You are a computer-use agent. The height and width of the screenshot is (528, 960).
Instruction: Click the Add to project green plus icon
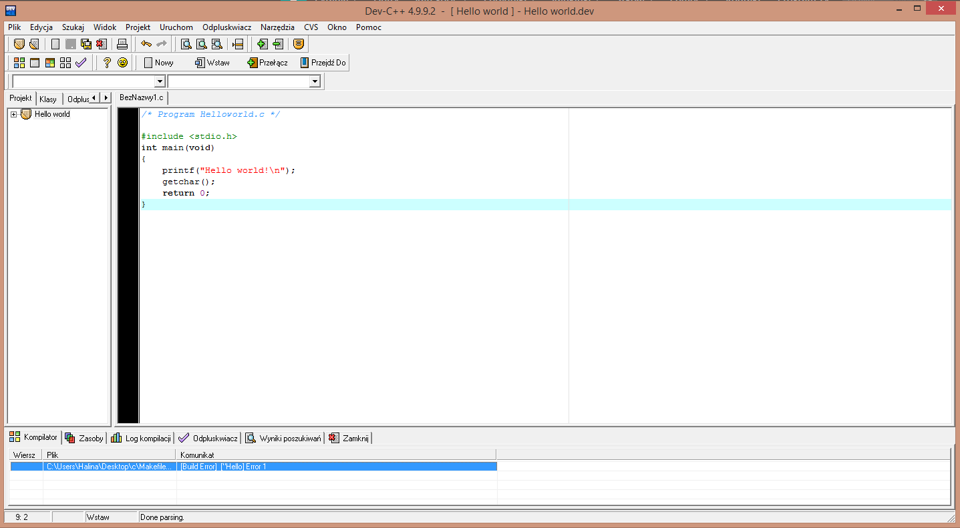(262, 44)
